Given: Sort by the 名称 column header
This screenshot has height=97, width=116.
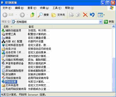Looking at the screenshot, I should (x=14, y=27).
